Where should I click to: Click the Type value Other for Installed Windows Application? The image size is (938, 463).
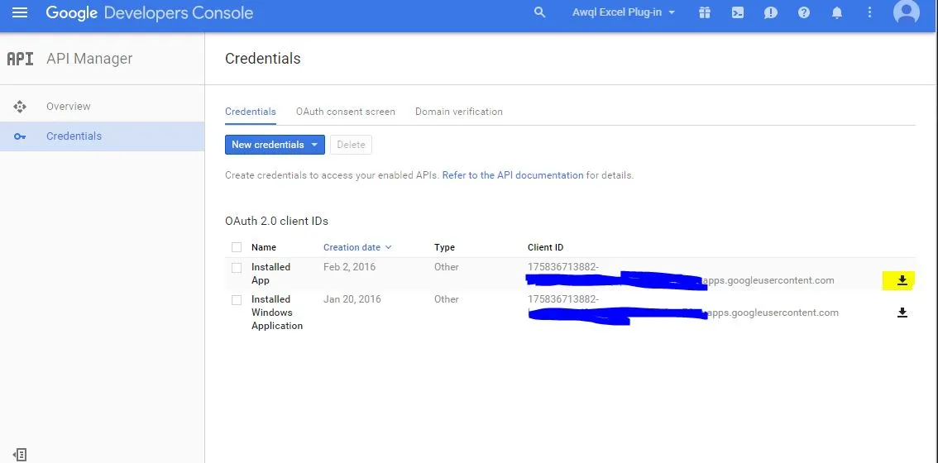447,299
